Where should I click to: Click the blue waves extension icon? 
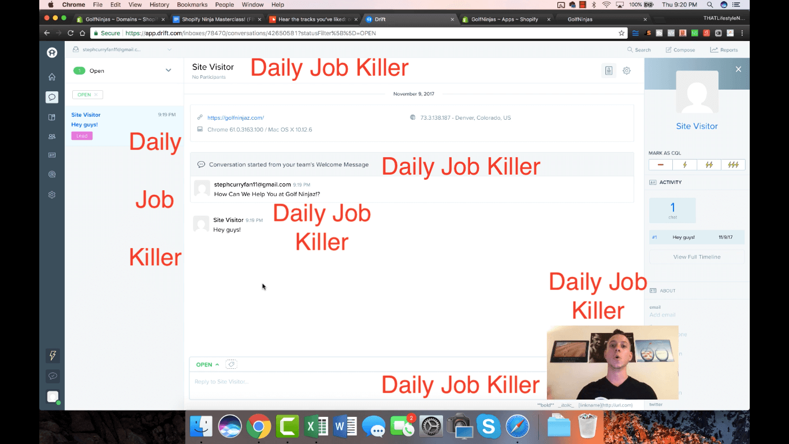pyautogui.click(x=636, y=33)
